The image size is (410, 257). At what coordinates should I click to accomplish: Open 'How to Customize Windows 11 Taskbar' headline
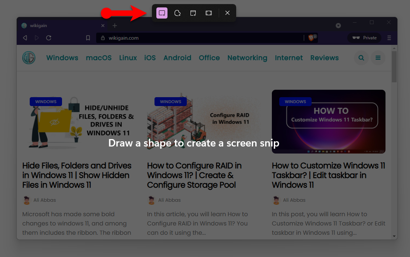(328, 175)
